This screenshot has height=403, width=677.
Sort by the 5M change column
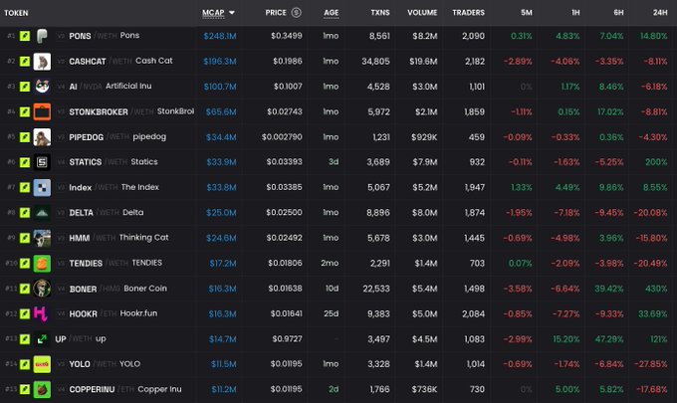tap(527, 13)
